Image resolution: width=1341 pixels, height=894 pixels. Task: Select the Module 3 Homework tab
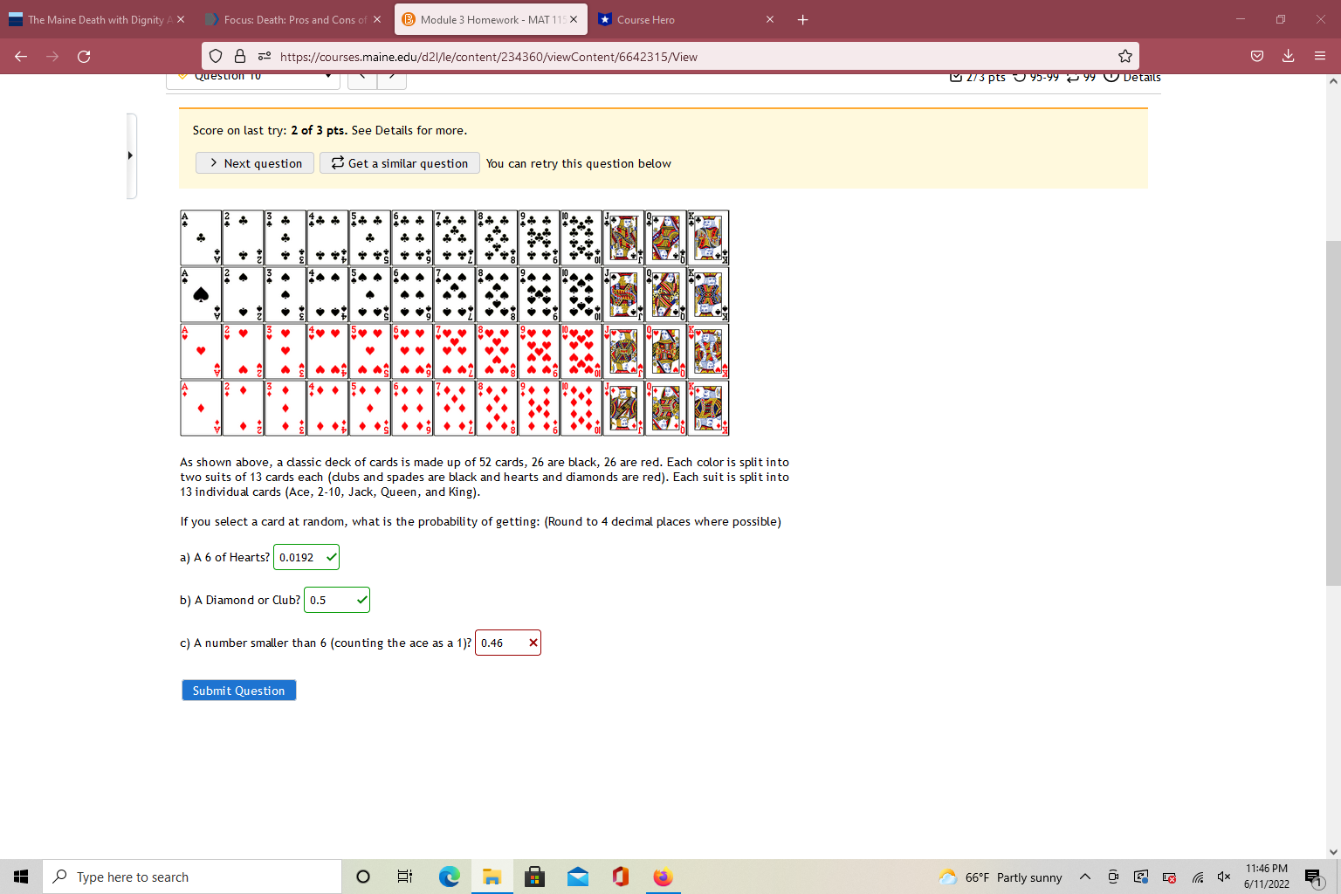490,19
